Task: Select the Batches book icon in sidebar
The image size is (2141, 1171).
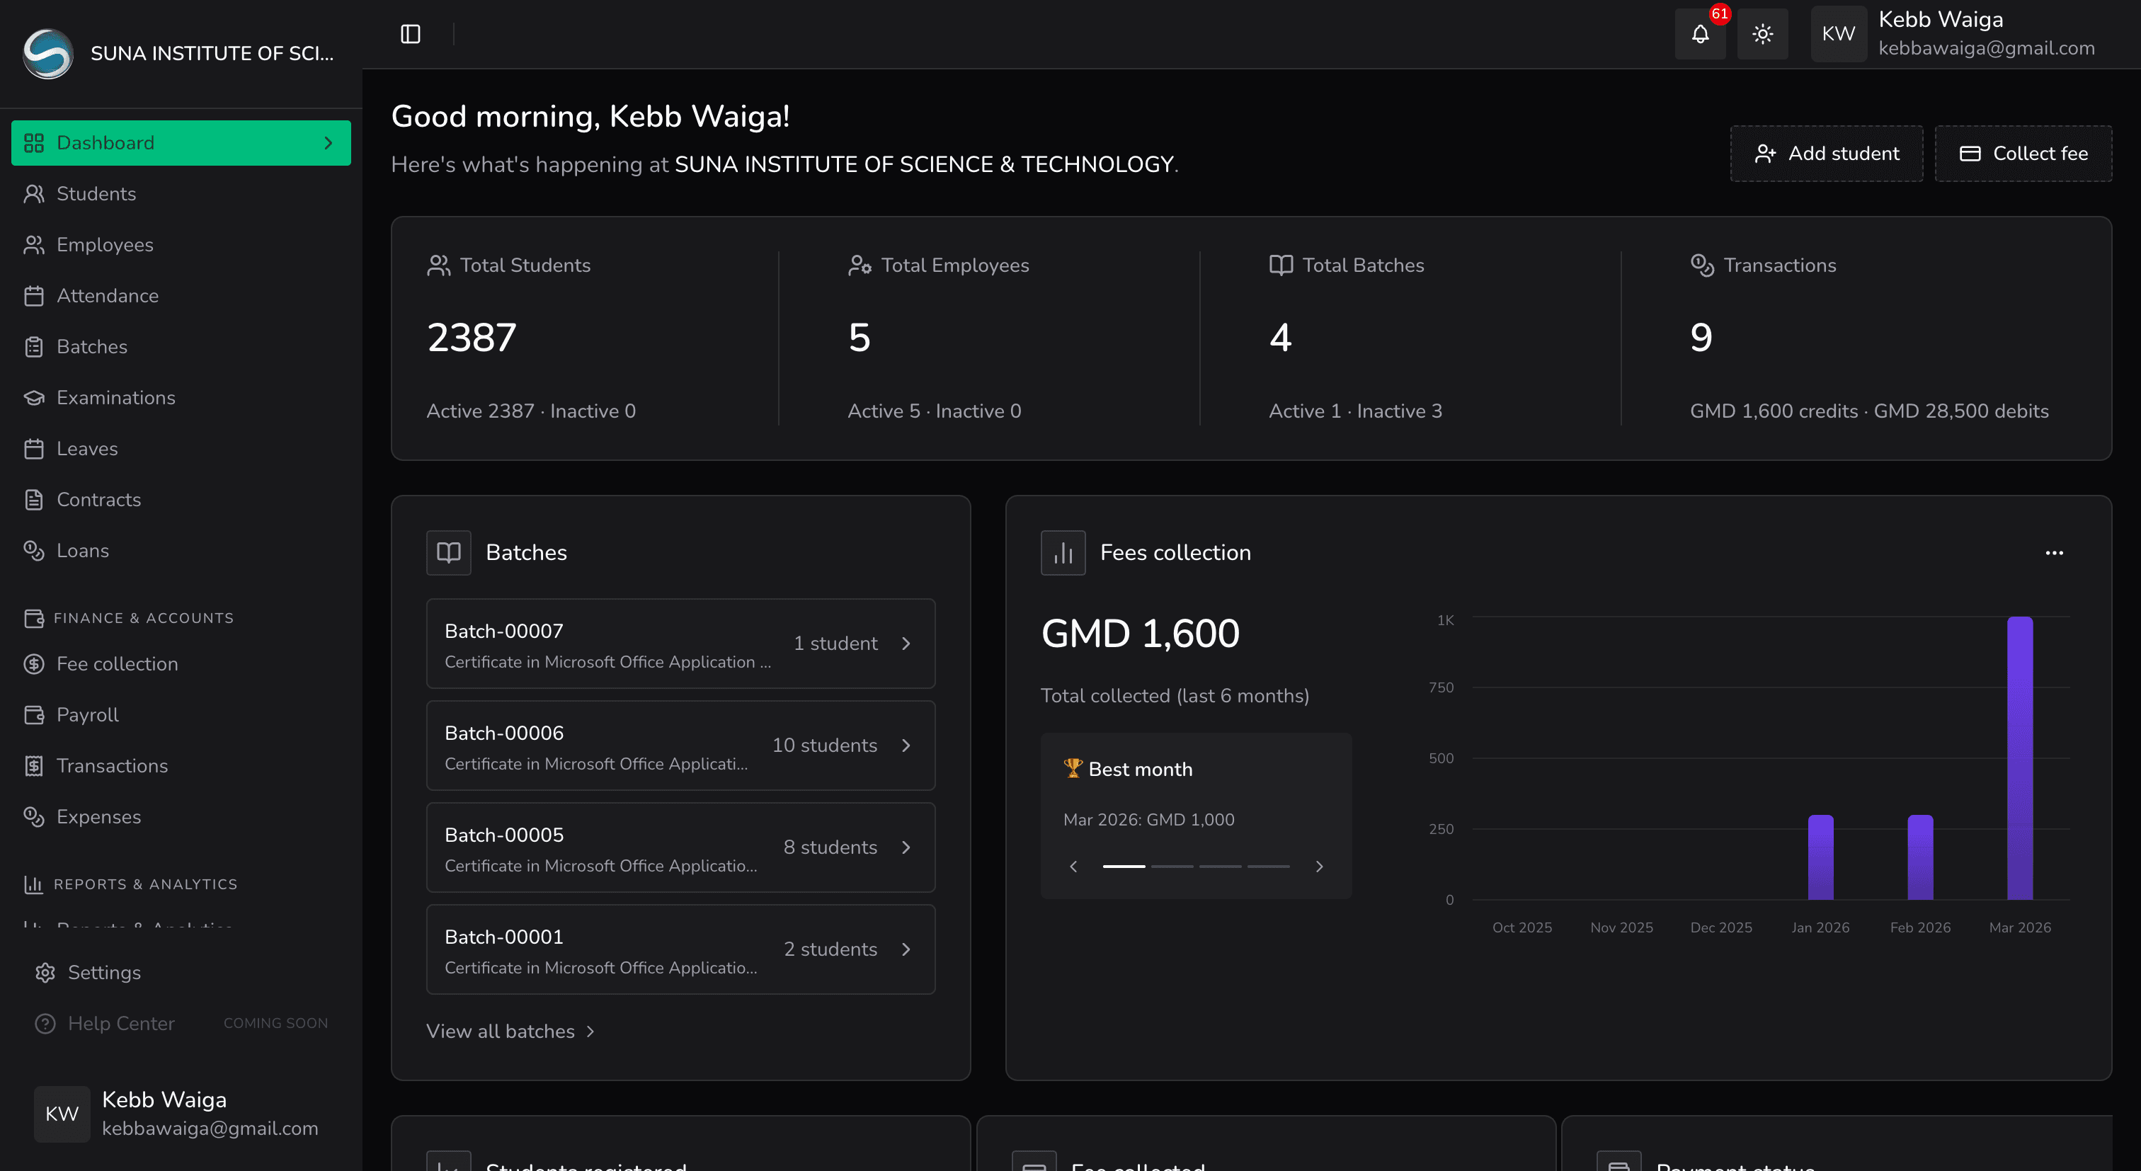Action: coord(34,347)
